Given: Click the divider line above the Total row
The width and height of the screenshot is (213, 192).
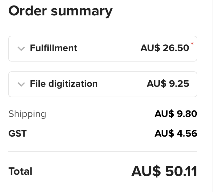Looking at the screenshot, I should (x=102, y=152).
